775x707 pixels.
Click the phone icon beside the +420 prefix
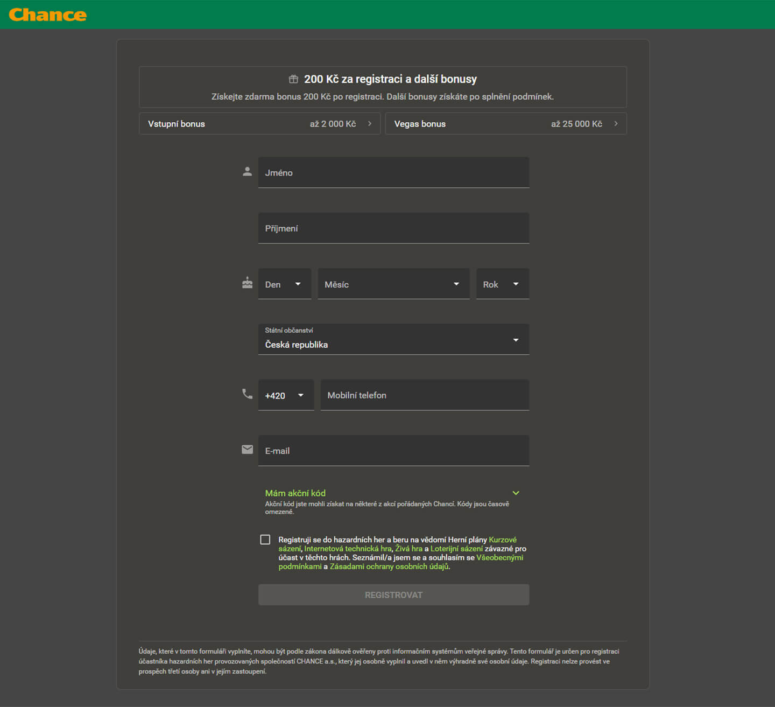pos(247,394)
